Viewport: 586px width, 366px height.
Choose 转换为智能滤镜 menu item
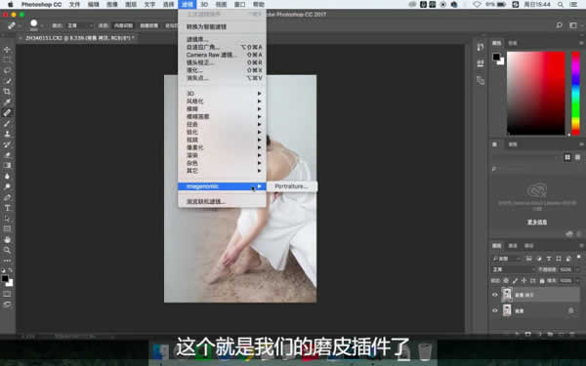223,27
